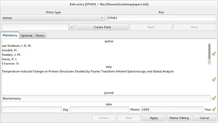218x123 pixels.
Task: Open the Entry type dropdown showing Article
Action: [x=53, y=18]
